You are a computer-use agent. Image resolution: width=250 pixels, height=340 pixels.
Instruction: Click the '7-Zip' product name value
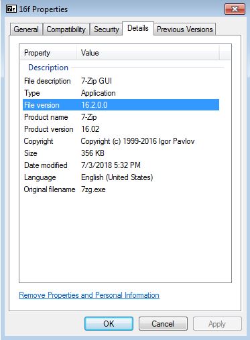click(x=89, y=117)
